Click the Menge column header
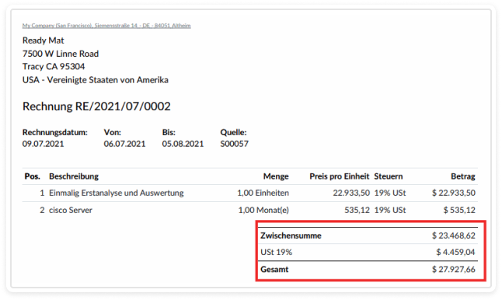Viewport: 502px width, 300px height. click(276, 176)
